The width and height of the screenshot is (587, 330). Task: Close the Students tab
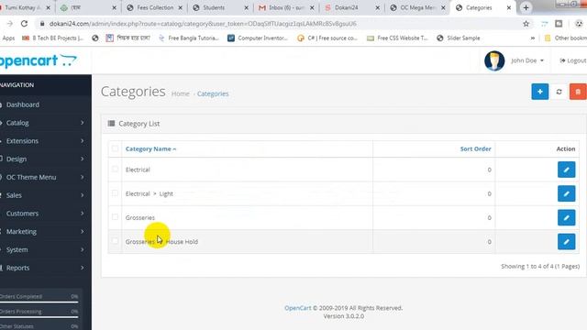coord(246,7)
